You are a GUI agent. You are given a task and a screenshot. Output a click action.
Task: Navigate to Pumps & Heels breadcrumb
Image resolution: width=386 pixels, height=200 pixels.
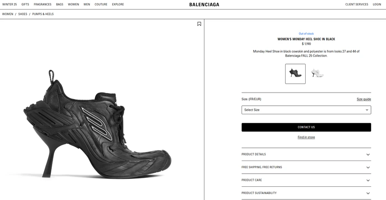pyautogui.click(x=43, y=14)
